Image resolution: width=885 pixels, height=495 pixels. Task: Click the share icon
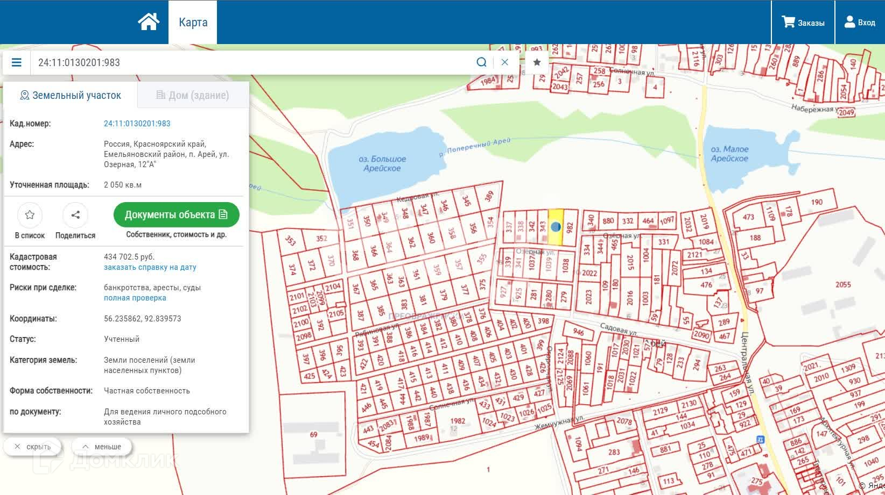click(75, 215)
